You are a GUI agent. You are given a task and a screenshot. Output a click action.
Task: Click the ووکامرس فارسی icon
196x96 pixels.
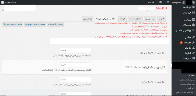coord(194,30)
